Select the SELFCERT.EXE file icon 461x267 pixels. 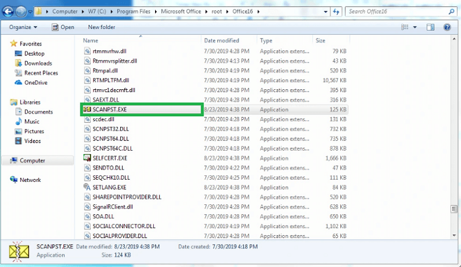click(87, 158)
